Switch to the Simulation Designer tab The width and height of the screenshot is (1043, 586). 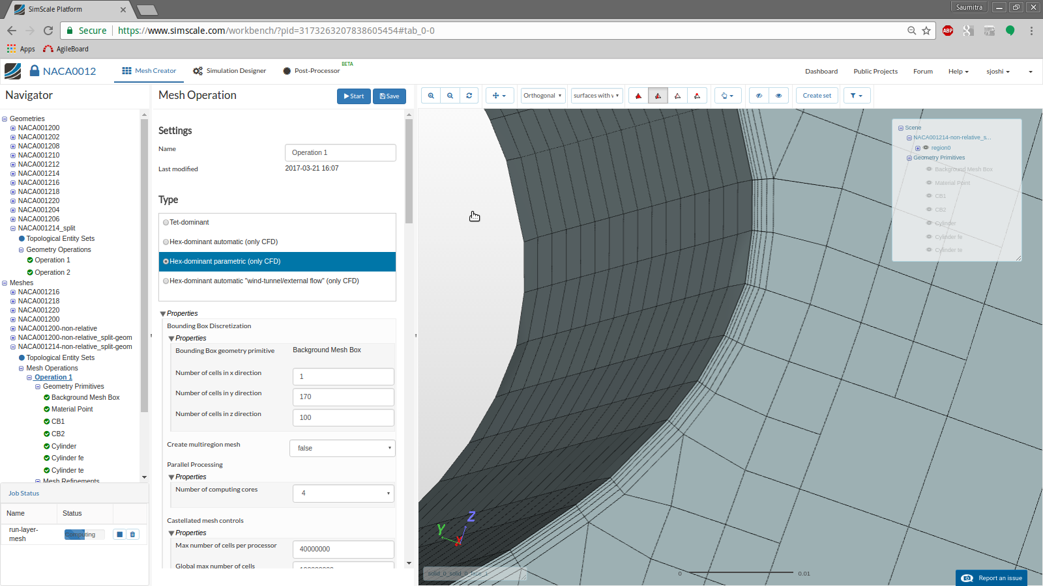[x=229, y=71]
